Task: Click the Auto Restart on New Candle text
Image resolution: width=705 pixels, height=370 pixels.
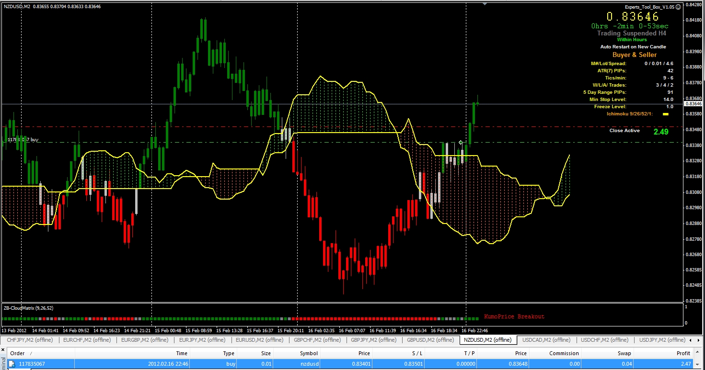Action: pyautogui.click(x=633, y=47)
